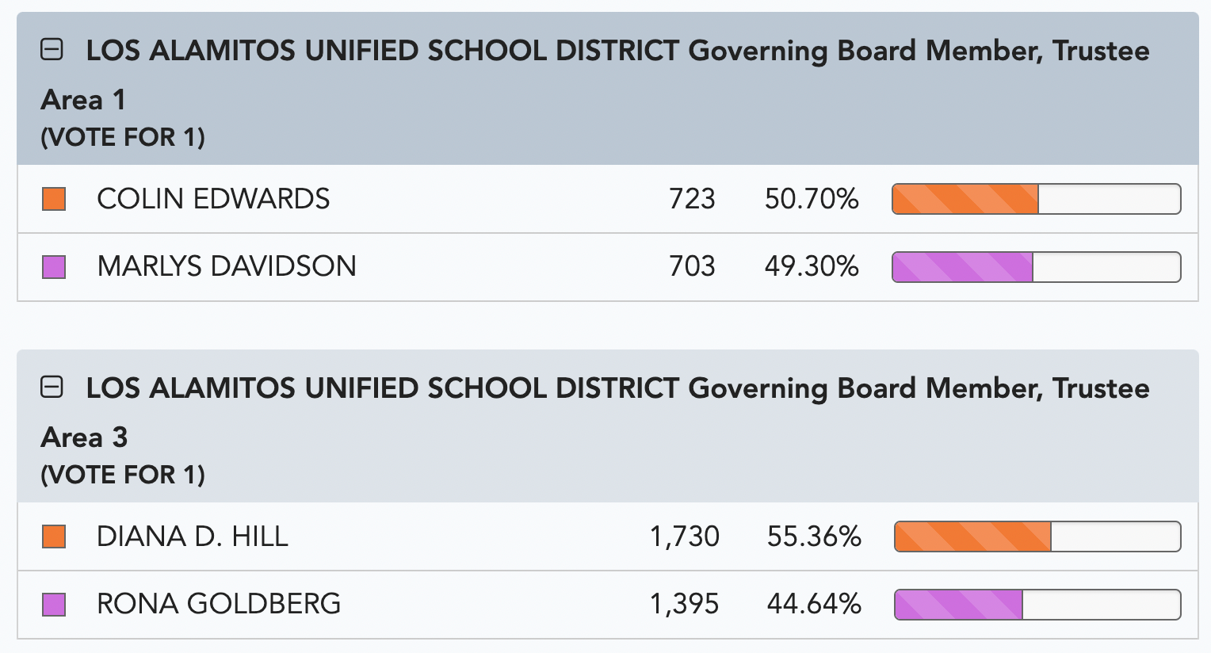Click Diana D. Hill's orange color swatch
The width and height of the screenshot is (1211, 653).
tap(54, 537)
